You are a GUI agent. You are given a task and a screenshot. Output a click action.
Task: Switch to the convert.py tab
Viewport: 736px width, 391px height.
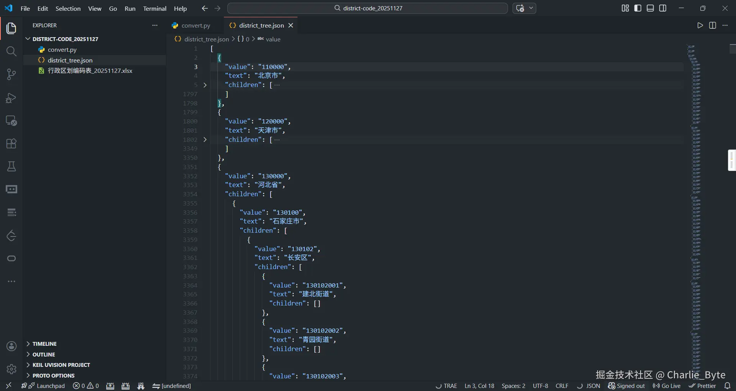pyautogui.click(x=195, y=26)
